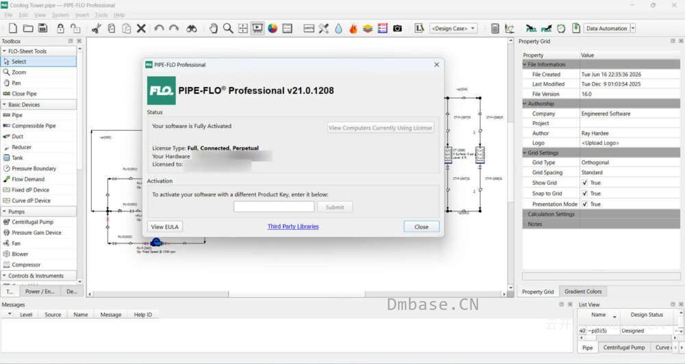The height and width of the screenshot is (364, 685).
Task: Cut selection with the scissors icon
Action: pos(97,28)
